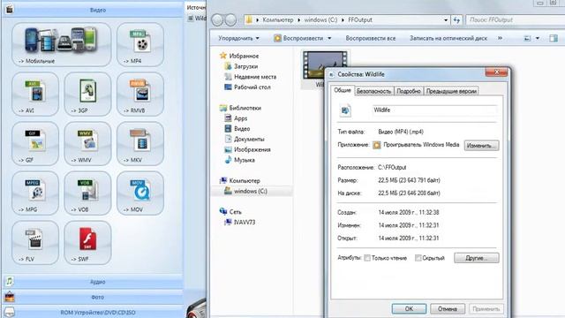
Task: Open the view options dropdown arrow
Action: (538, 38)
